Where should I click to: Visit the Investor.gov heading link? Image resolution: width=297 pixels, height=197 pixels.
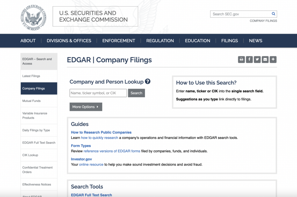(x=82, y=159)
